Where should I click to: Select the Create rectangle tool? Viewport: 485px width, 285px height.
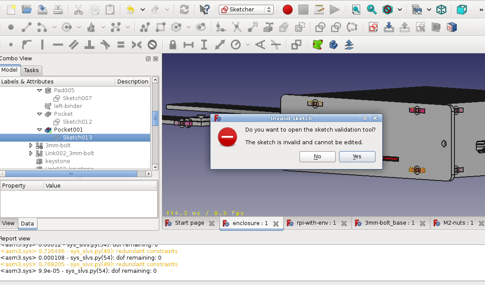tap(160, 27)
